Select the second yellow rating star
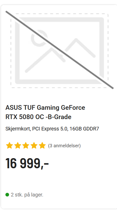The image size is (117, 212). point(18,146)
